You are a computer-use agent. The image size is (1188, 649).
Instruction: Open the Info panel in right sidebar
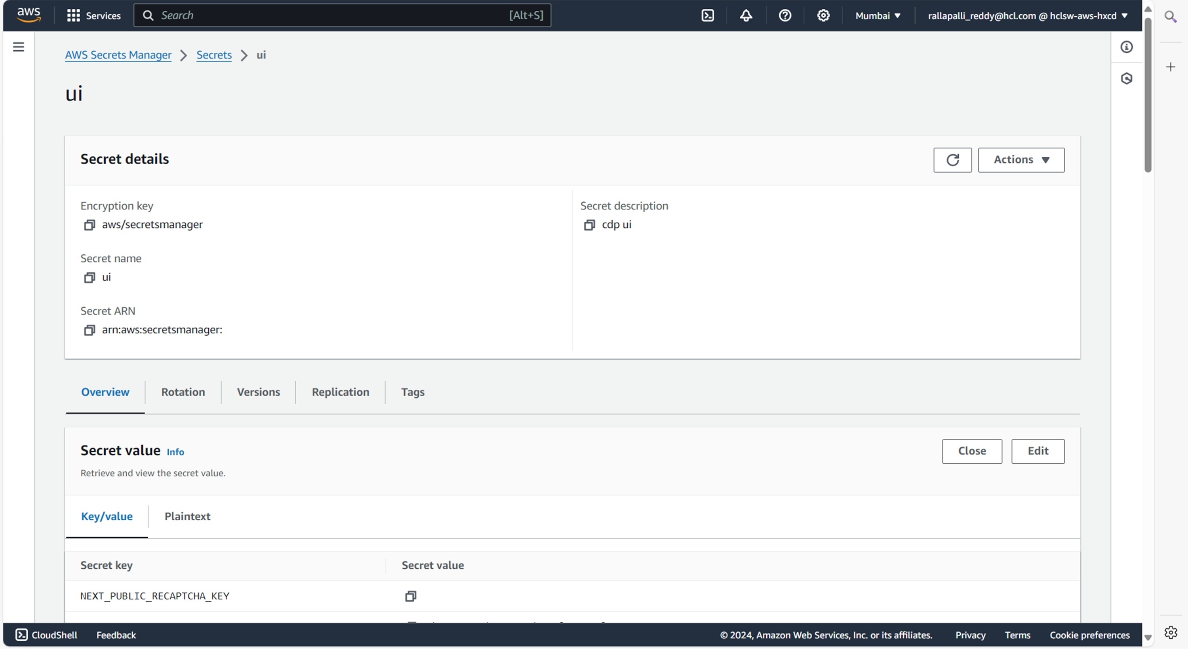(x=1127, y=47)
